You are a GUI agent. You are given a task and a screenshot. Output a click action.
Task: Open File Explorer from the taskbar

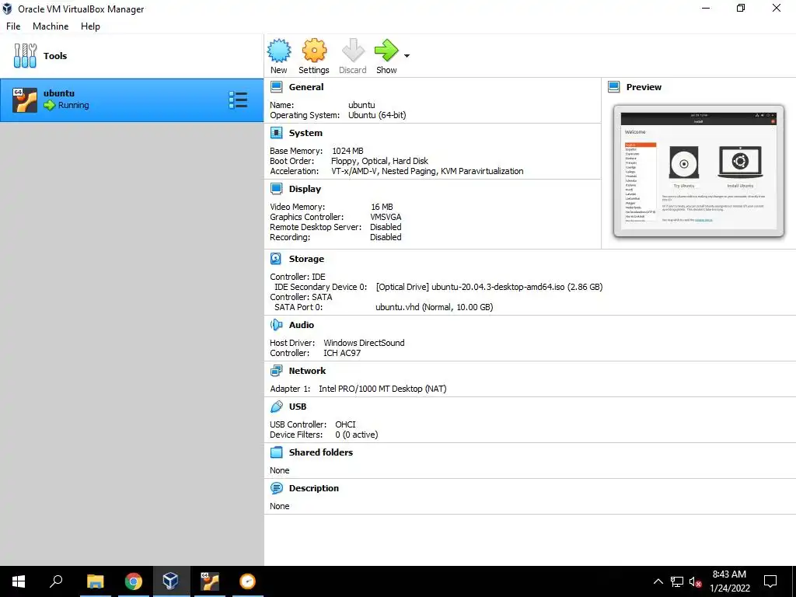pos(96,581)
